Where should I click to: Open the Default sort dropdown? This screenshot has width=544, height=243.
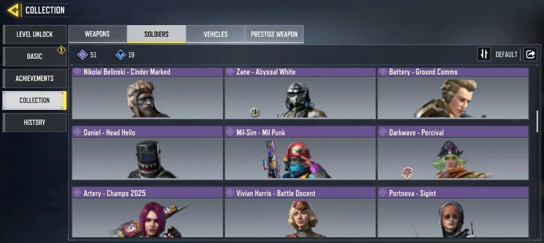coord(506,54)
